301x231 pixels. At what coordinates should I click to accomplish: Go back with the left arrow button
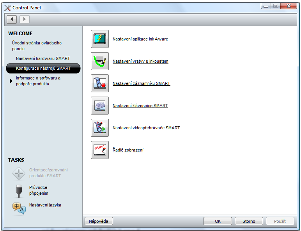[12, 19]
